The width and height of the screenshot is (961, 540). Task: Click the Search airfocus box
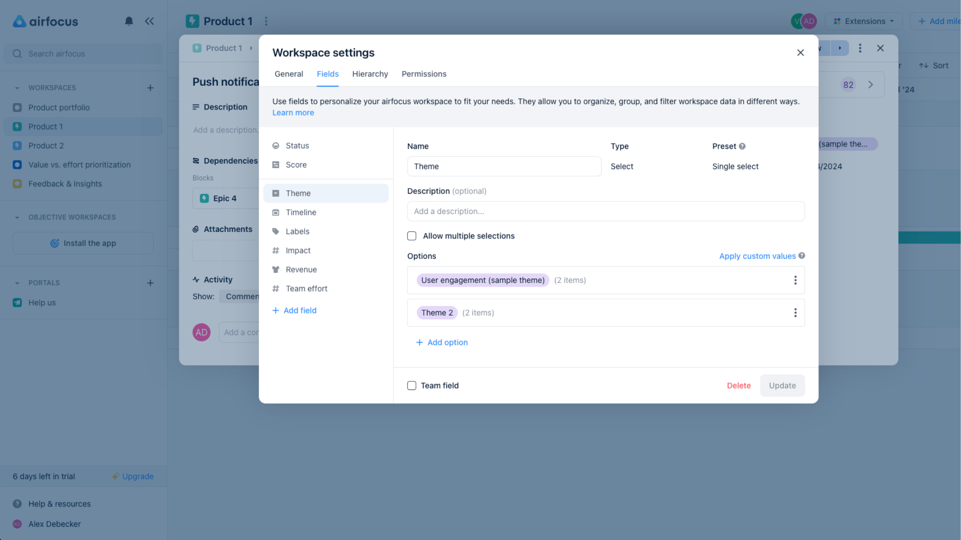click(x=83, y=53)
